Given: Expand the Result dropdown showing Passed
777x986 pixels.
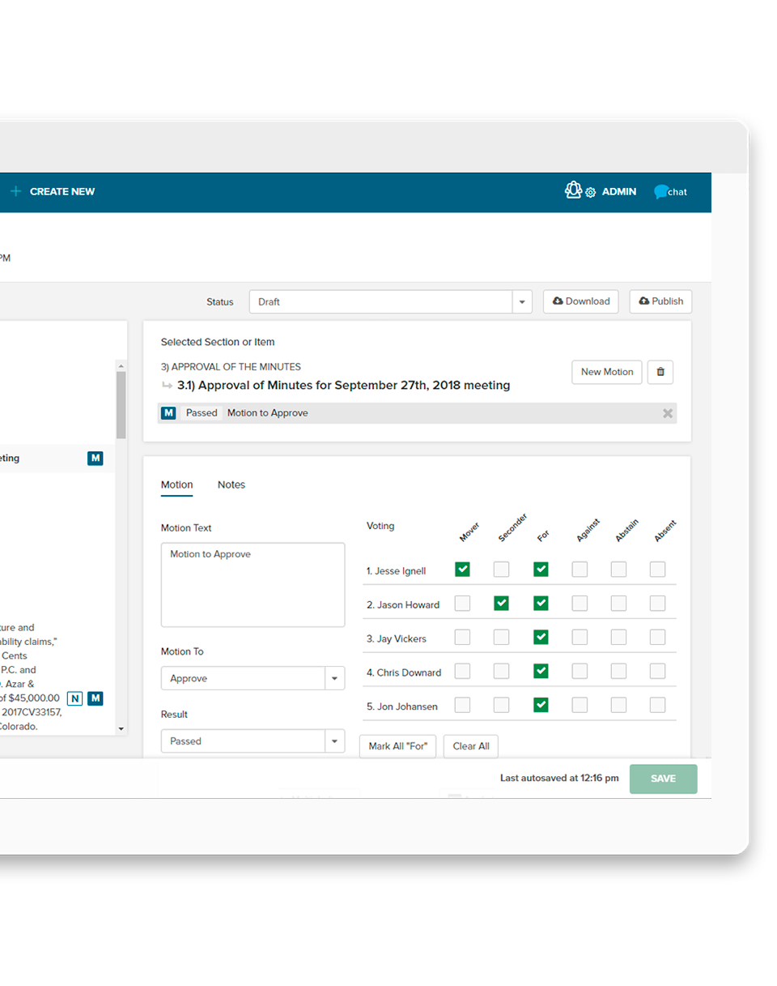Looking at the screenshot, I should [333, 741].
